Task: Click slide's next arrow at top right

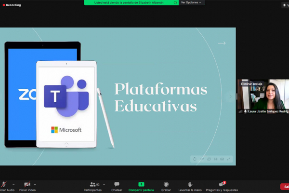Action: tap(222, 43)
